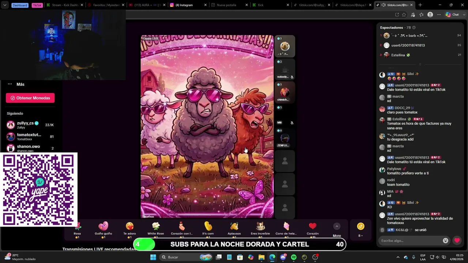
Task: Open the Copilot Chat button
Action: 452,15
